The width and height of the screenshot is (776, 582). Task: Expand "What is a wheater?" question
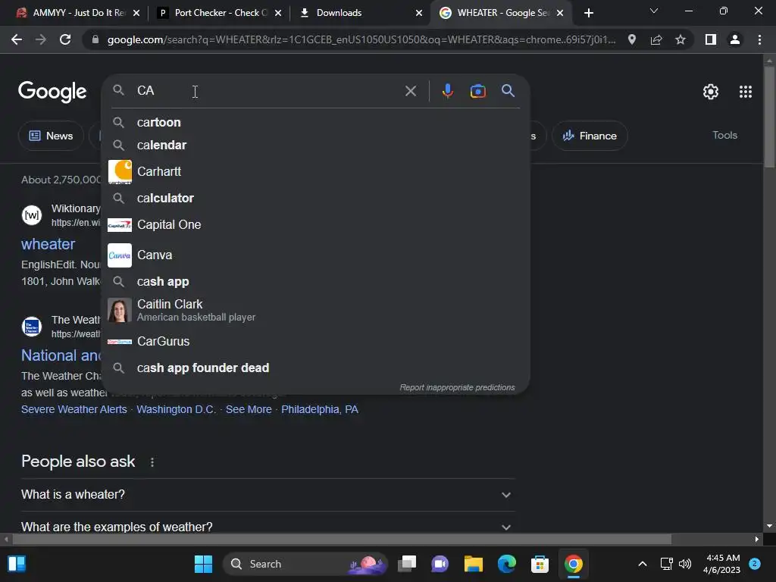268,494
